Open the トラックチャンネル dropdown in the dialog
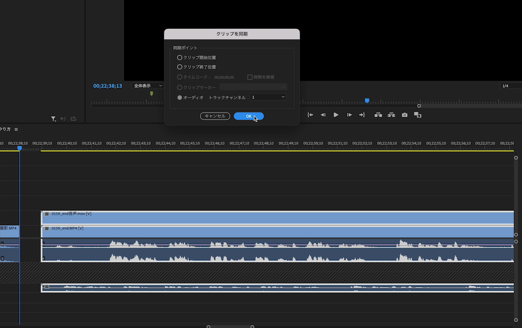 (x=268, y=96)
